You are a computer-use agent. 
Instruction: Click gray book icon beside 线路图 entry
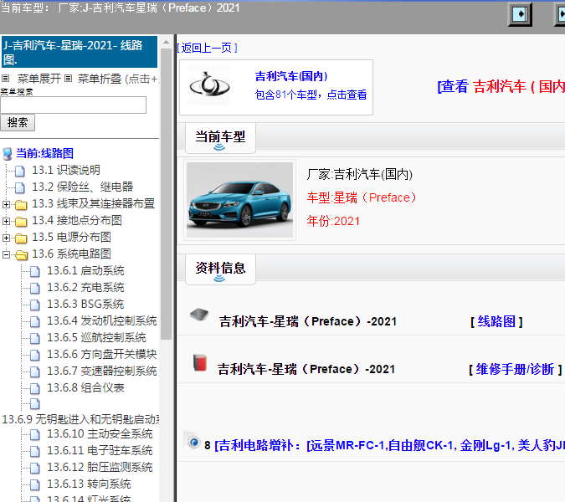click(x=199, y=315)
